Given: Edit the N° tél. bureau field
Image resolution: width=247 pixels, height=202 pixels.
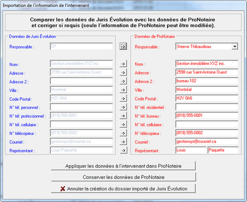Looking at the screenshot, I should [x=207, y=115].
